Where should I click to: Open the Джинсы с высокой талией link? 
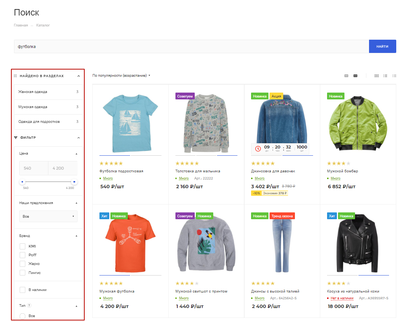[x=275, y=291]
